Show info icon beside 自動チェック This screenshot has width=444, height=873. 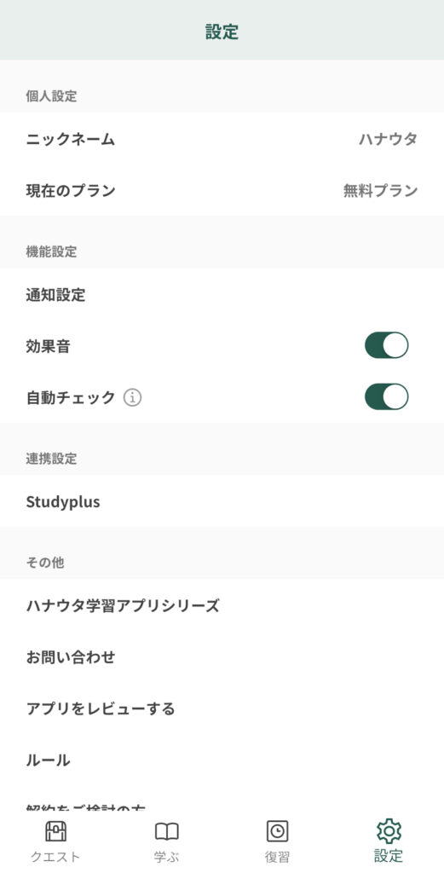(x=132, y=397)
